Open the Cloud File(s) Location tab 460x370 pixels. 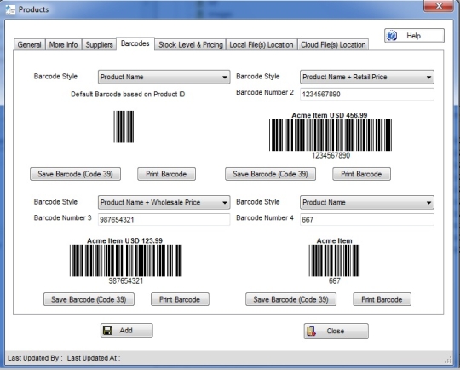tap(333, 45)
